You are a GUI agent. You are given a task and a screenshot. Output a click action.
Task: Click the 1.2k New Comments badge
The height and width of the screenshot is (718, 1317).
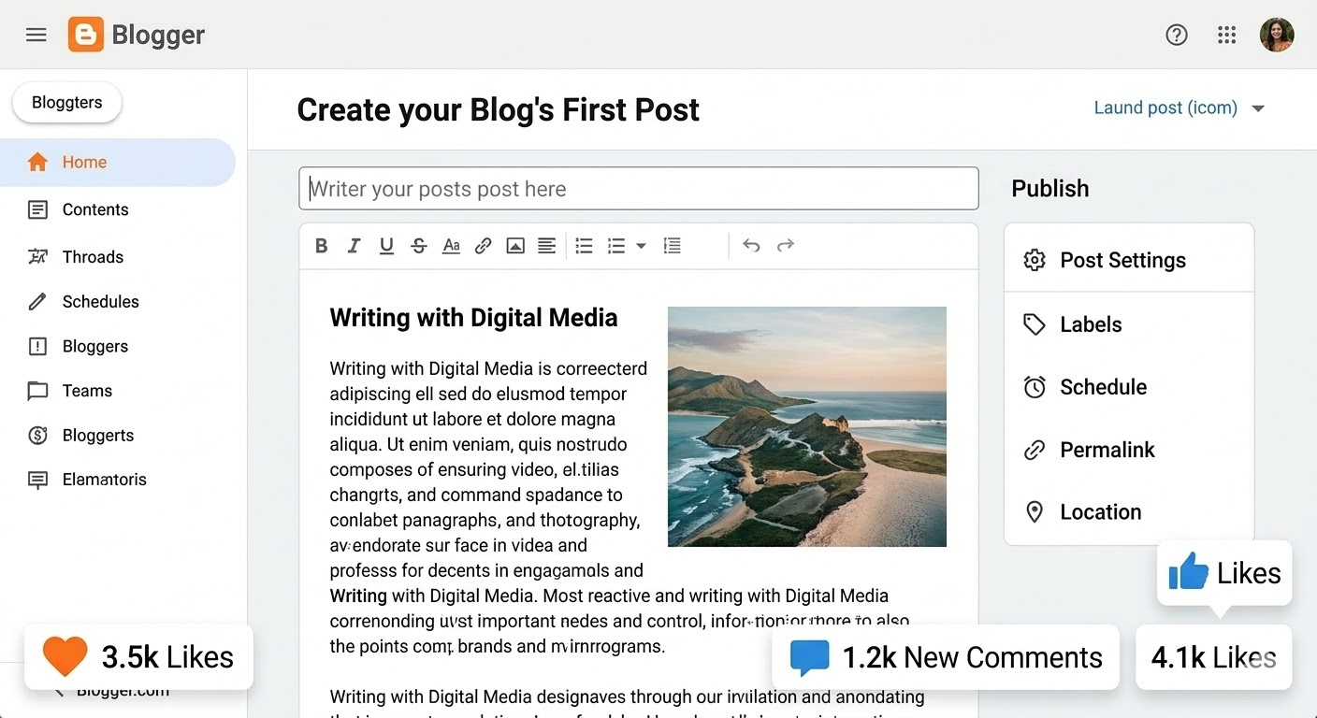(x=946, y=657)
